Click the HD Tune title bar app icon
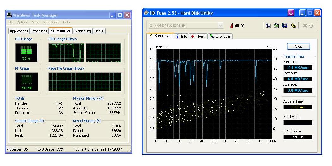The width and height of the screenshot is (332, 166). click(146, 13)
